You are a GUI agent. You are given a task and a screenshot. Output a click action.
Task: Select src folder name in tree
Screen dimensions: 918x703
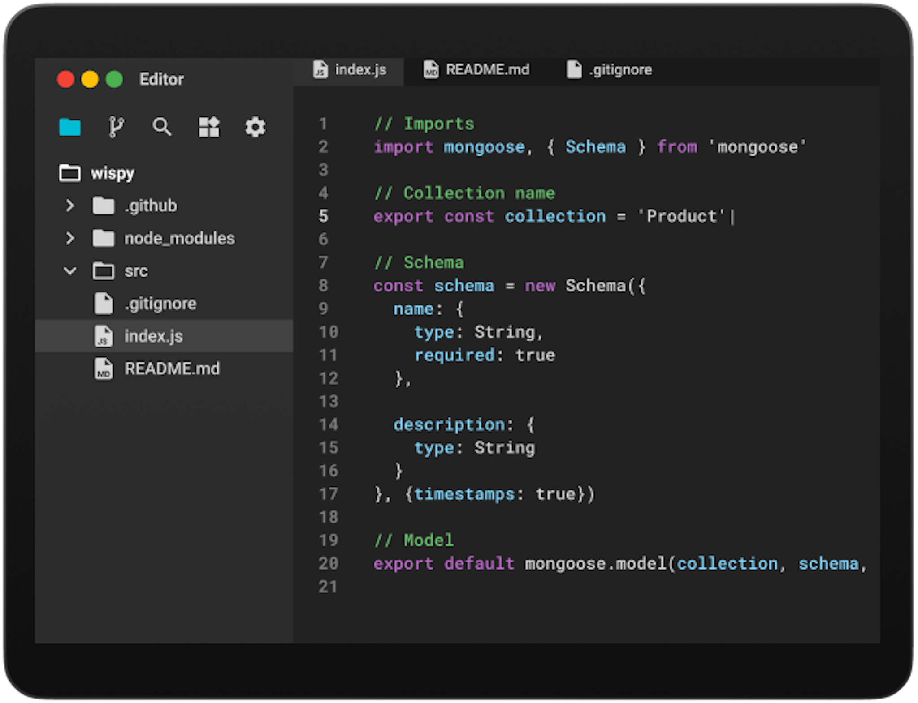tap(136, 271)
